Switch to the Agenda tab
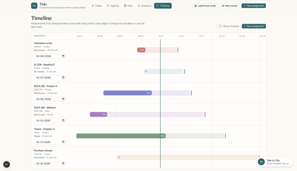Image resolution: width=297 pixels, height=171 pixels. [x=113, y=6]
